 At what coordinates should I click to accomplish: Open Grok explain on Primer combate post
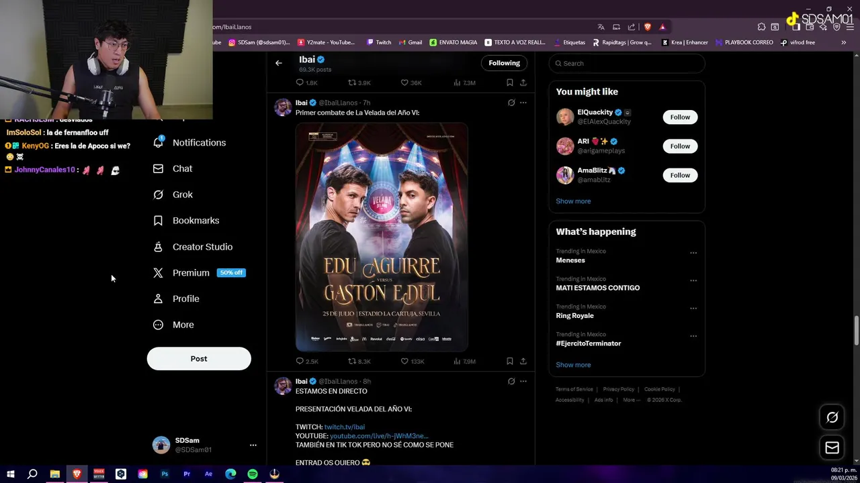511,103
